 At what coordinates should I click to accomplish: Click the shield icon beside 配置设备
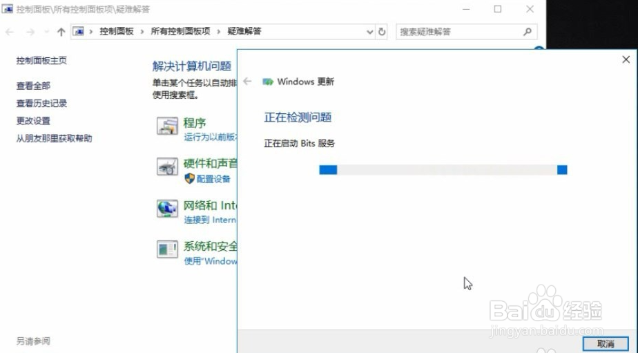click(x=190, y=178)
